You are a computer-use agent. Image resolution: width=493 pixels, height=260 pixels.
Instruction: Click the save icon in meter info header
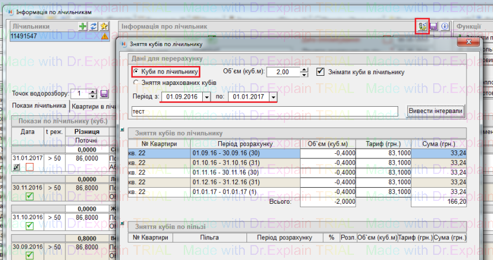tap(434, 26)
